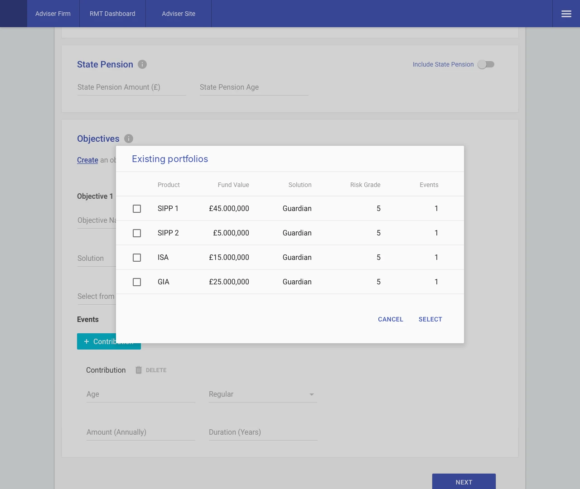Image resolution: width=580 pixels, height=489 pixels.
Task: Click the £45.000,000 fund value cell
Action: pyautogui.click(x=229, y=209)
